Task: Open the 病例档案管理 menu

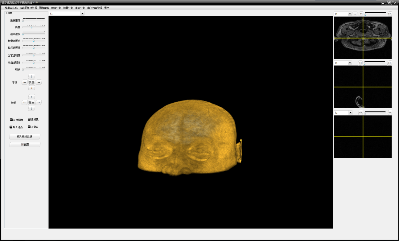Action: click(x=95, y=8)
